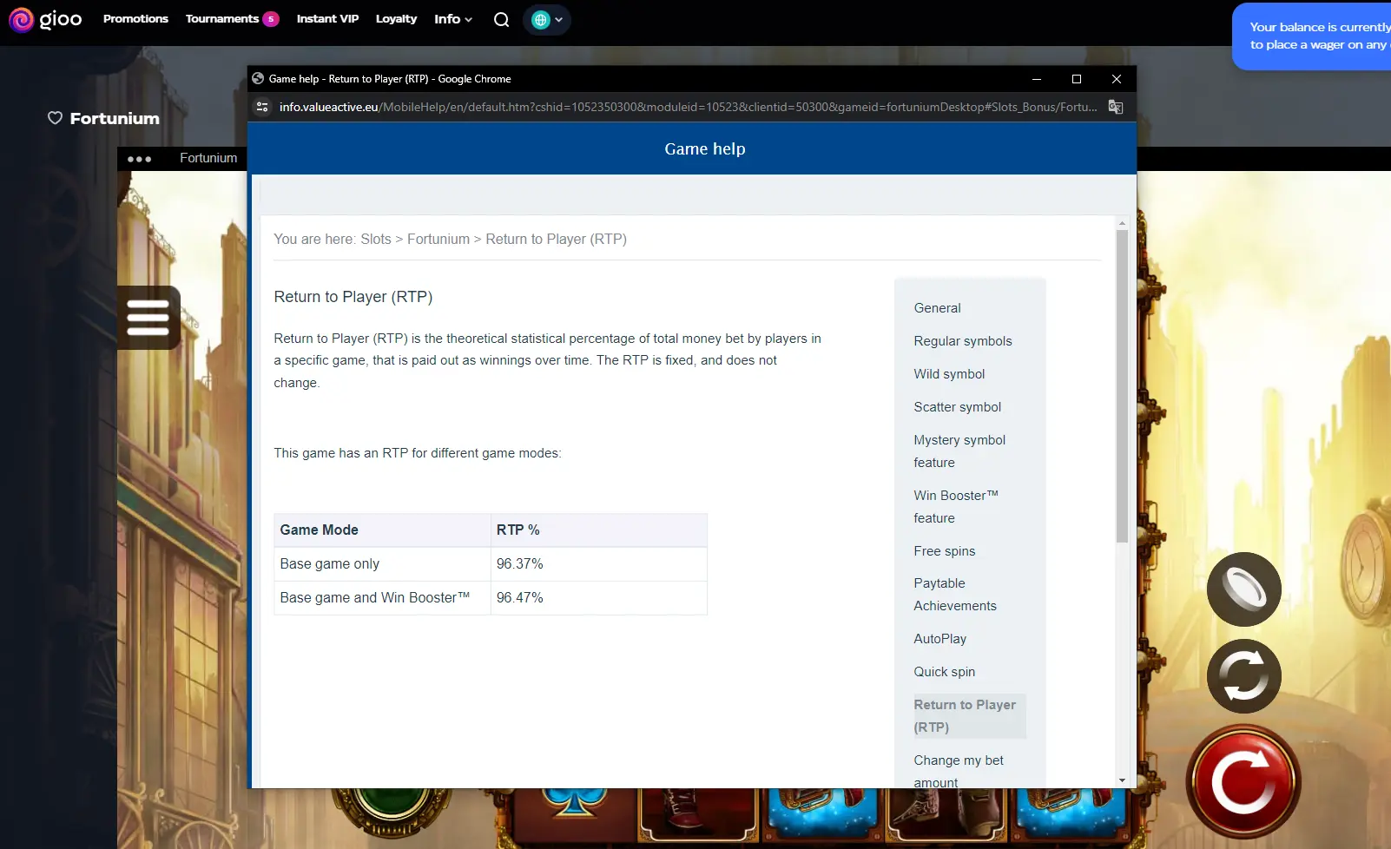The height and width of the screenshot is (849, 1391).
Task: Click the RTP % table header
Action: (598, 530)
